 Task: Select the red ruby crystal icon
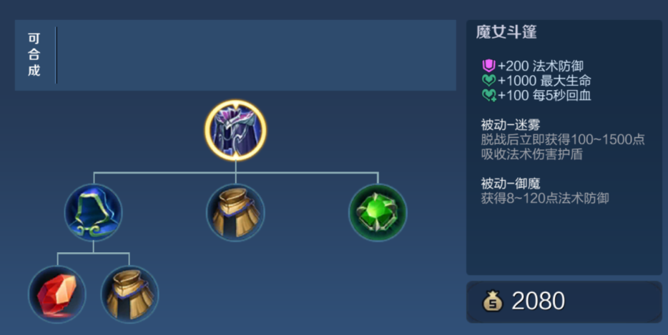point(57,294)
